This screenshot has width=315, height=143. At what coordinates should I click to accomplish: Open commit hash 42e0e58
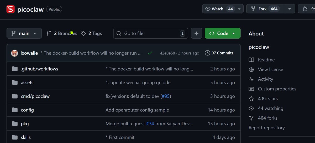(167, 53)
